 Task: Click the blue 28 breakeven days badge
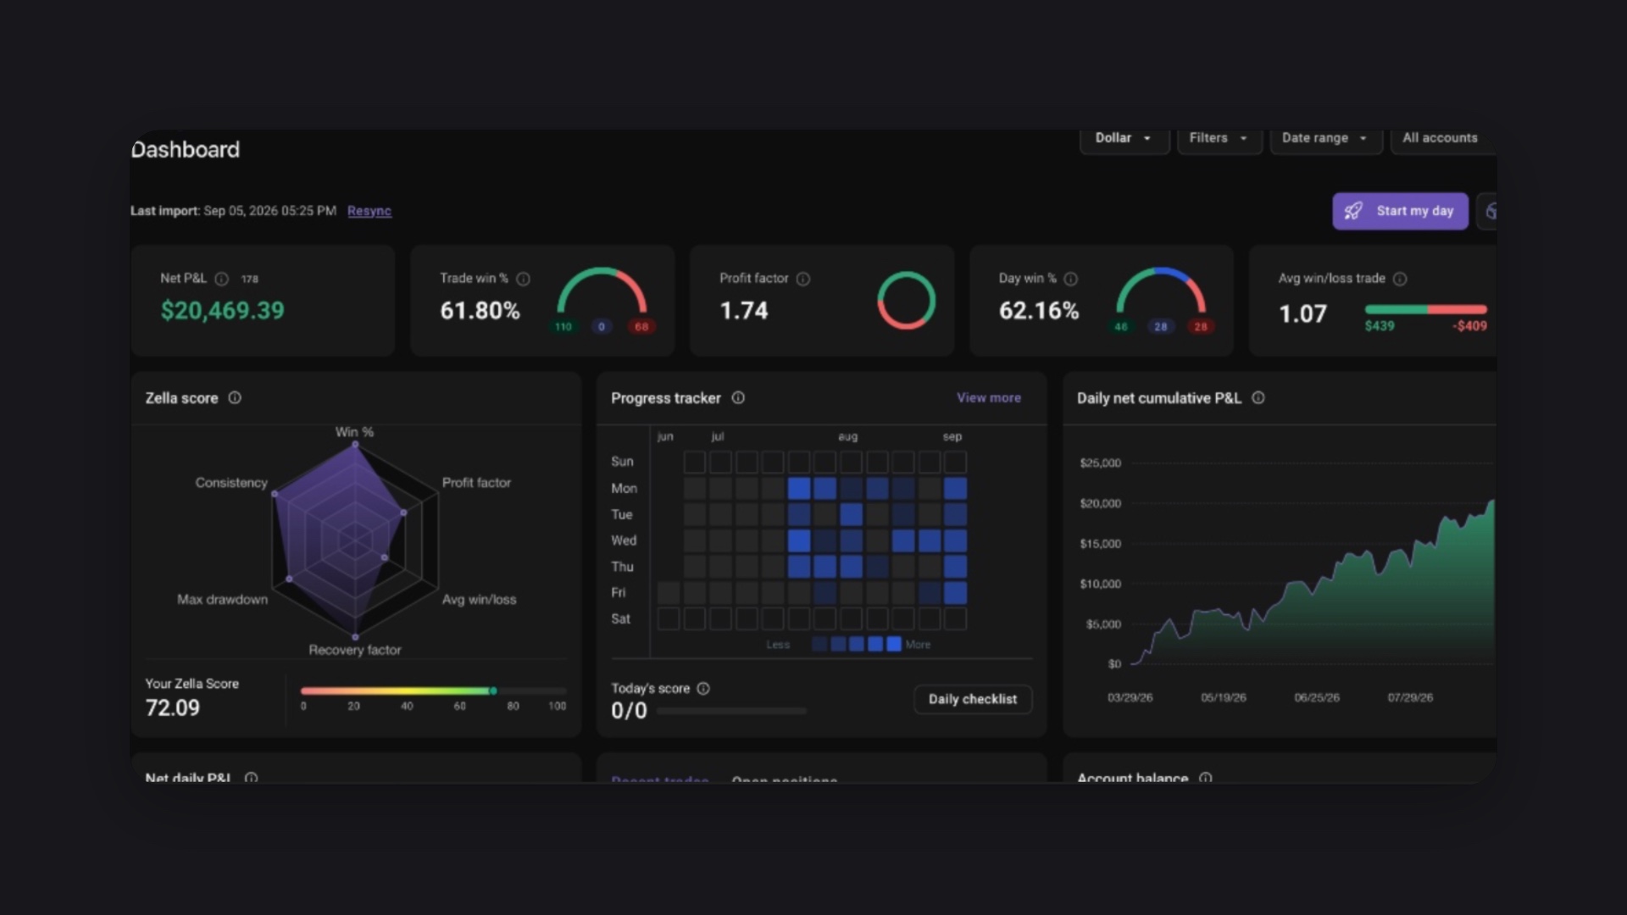(x=1161, y=326)
